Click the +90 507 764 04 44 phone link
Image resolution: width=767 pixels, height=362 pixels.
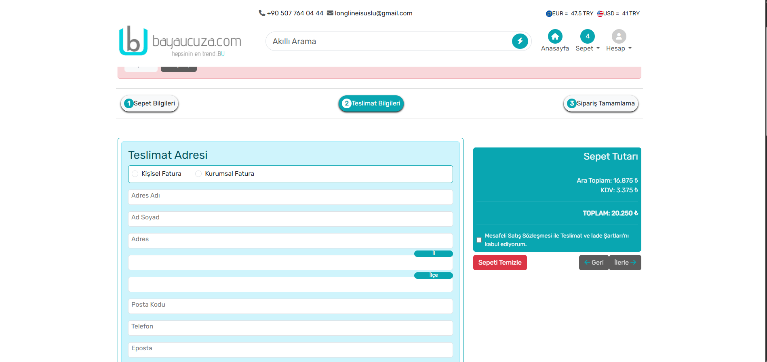295,13
